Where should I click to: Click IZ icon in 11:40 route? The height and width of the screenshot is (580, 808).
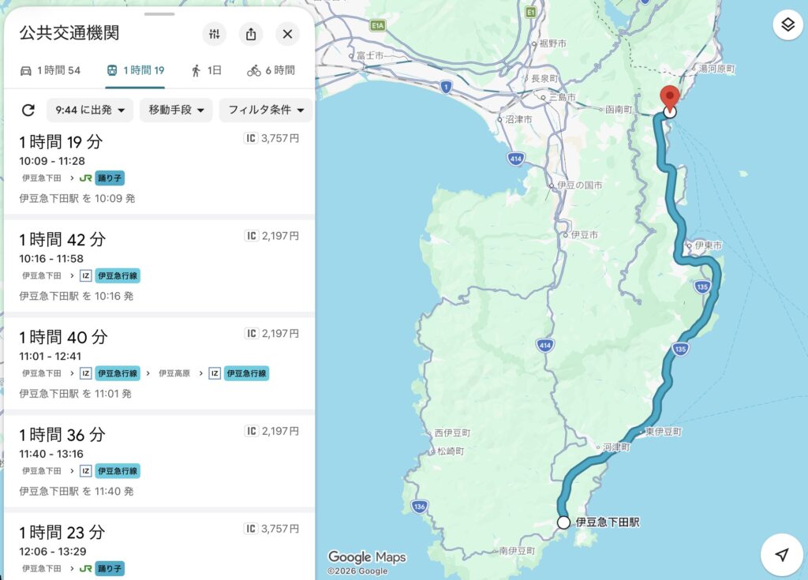pos(85,470)
